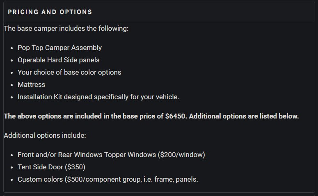Click the bullet before Tent Side Door
This screenshot has width=318, height=196.
click(12, 168)
